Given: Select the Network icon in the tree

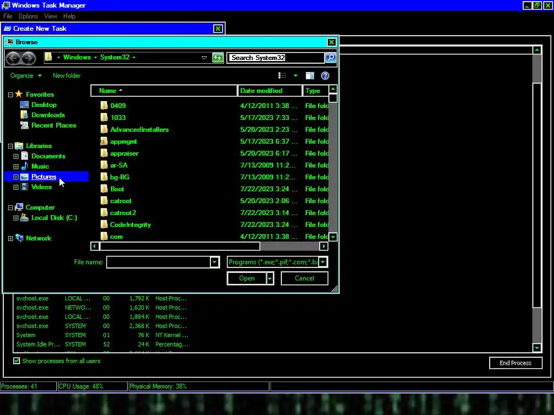Looking at the screenshot, I should [x=19, y=238].
